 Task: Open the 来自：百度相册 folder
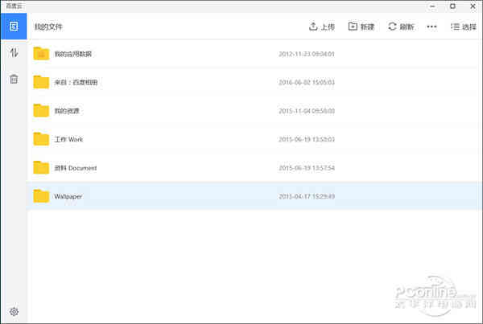(76, 82)
